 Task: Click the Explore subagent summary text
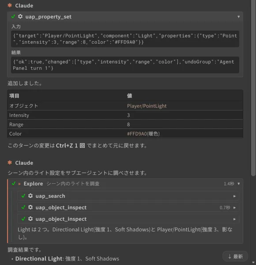coord(125,233)
